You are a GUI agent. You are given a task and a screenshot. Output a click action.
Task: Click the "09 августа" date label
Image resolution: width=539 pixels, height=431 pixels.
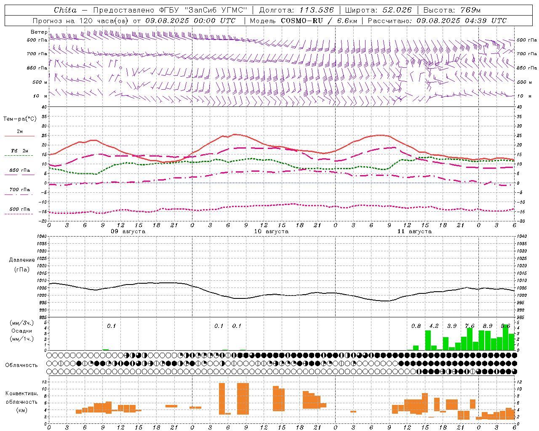point(128,231)
